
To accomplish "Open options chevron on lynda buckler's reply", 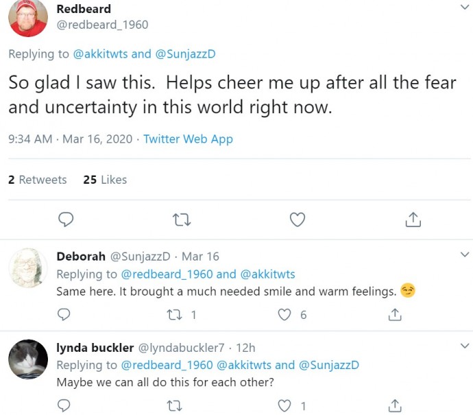I will click(x=464, y=345).
